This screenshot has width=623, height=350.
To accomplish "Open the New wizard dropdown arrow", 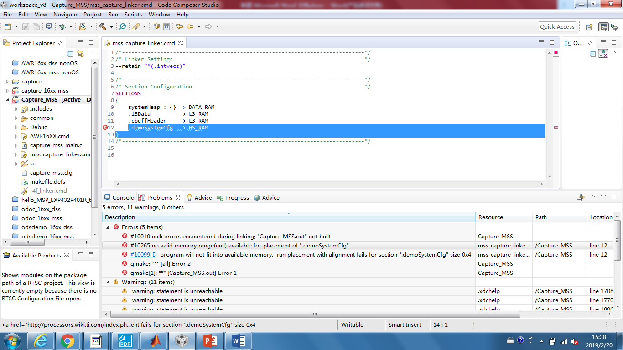I will pyautogui.click(x=16, y=26).
